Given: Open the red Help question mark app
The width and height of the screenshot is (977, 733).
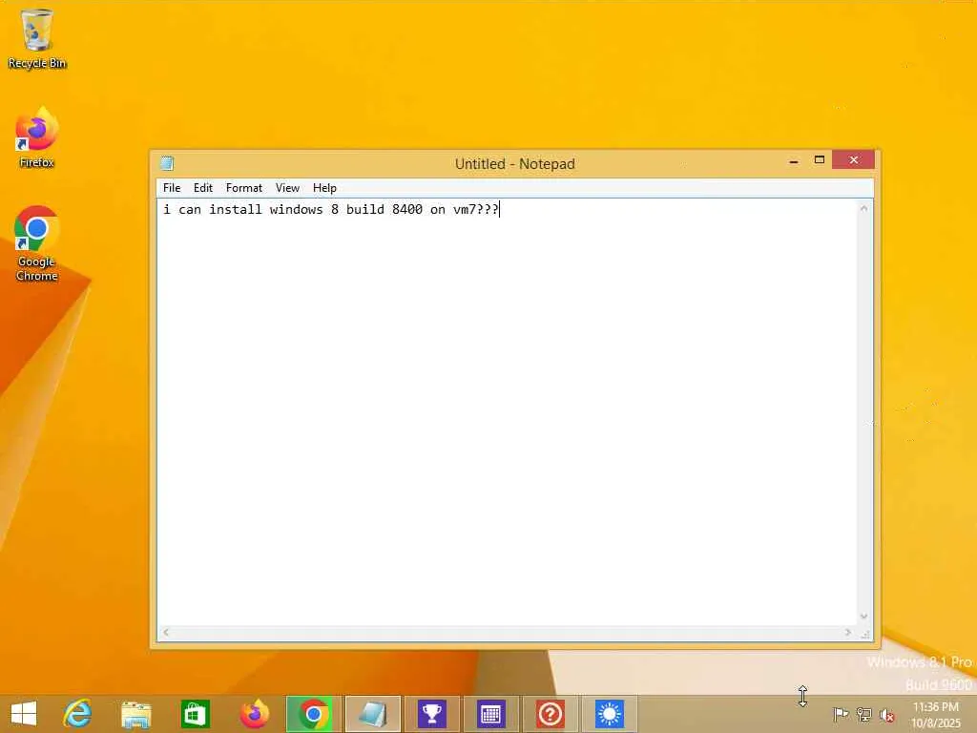Looking at the screenshot, I should pos(551,714).
